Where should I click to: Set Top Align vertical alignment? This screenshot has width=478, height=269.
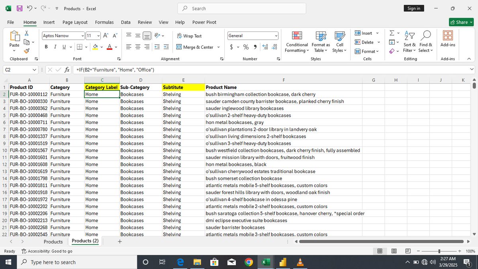point(129,35)
